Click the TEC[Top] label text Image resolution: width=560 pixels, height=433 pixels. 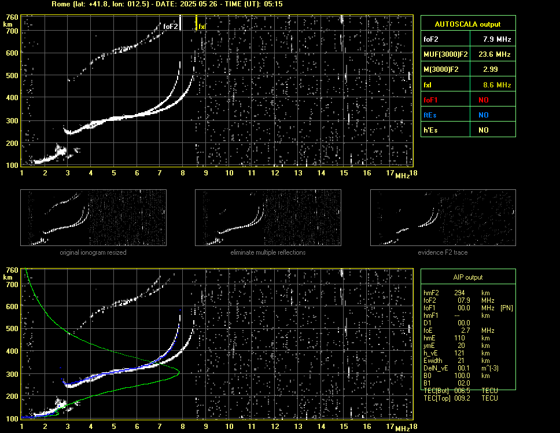437,398
